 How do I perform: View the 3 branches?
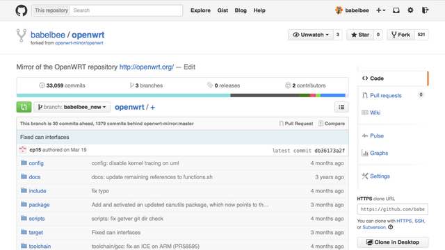tap(146, 85)
